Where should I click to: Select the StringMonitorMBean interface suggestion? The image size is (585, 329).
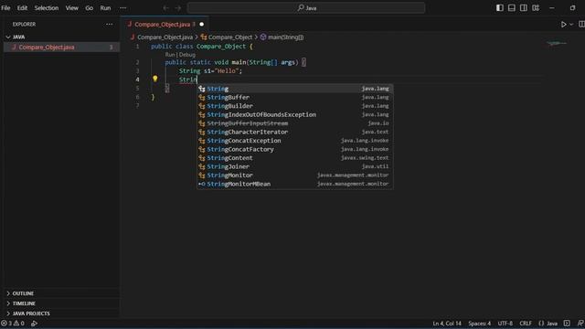pyautogui.click(x=294, y=184)
